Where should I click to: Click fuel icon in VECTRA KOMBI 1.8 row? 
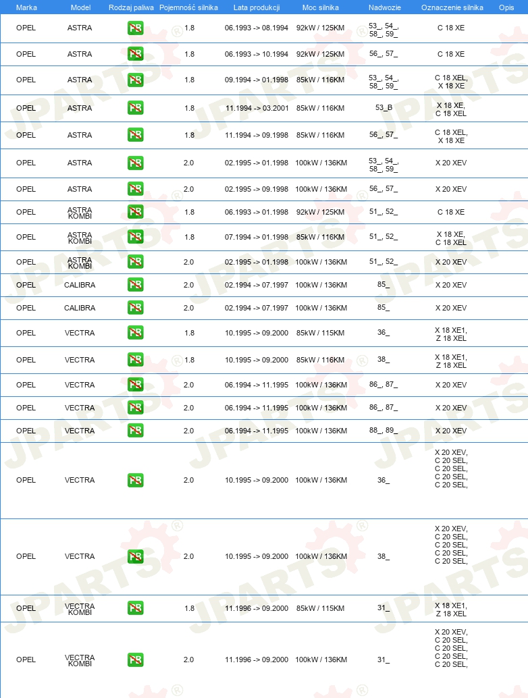click(x=135, y=608)
